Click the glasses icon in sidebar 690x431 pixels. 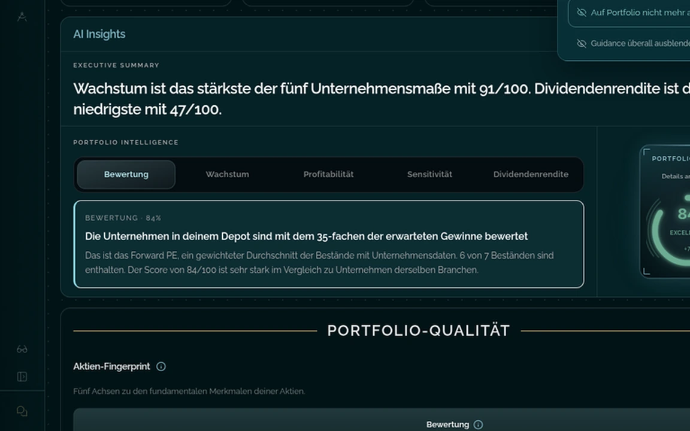tap(22, 349)
